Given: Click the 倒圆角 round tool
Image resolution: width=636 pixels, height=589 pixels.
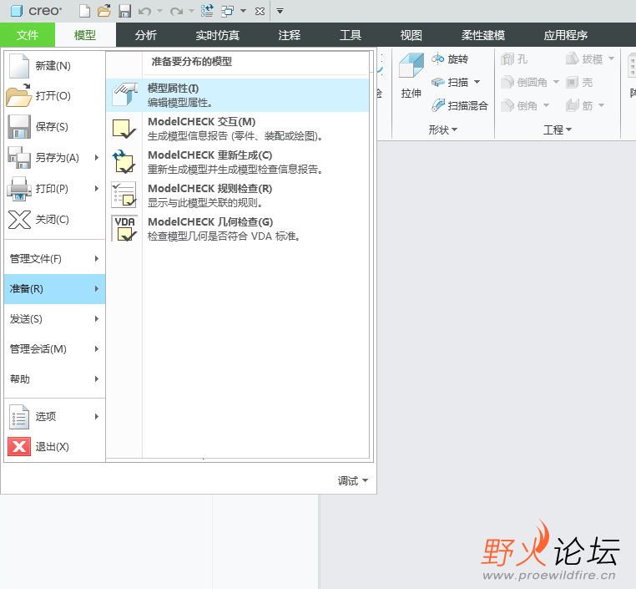Looking at the screenshot, I should pyautogui.click(x=524, y=83).
